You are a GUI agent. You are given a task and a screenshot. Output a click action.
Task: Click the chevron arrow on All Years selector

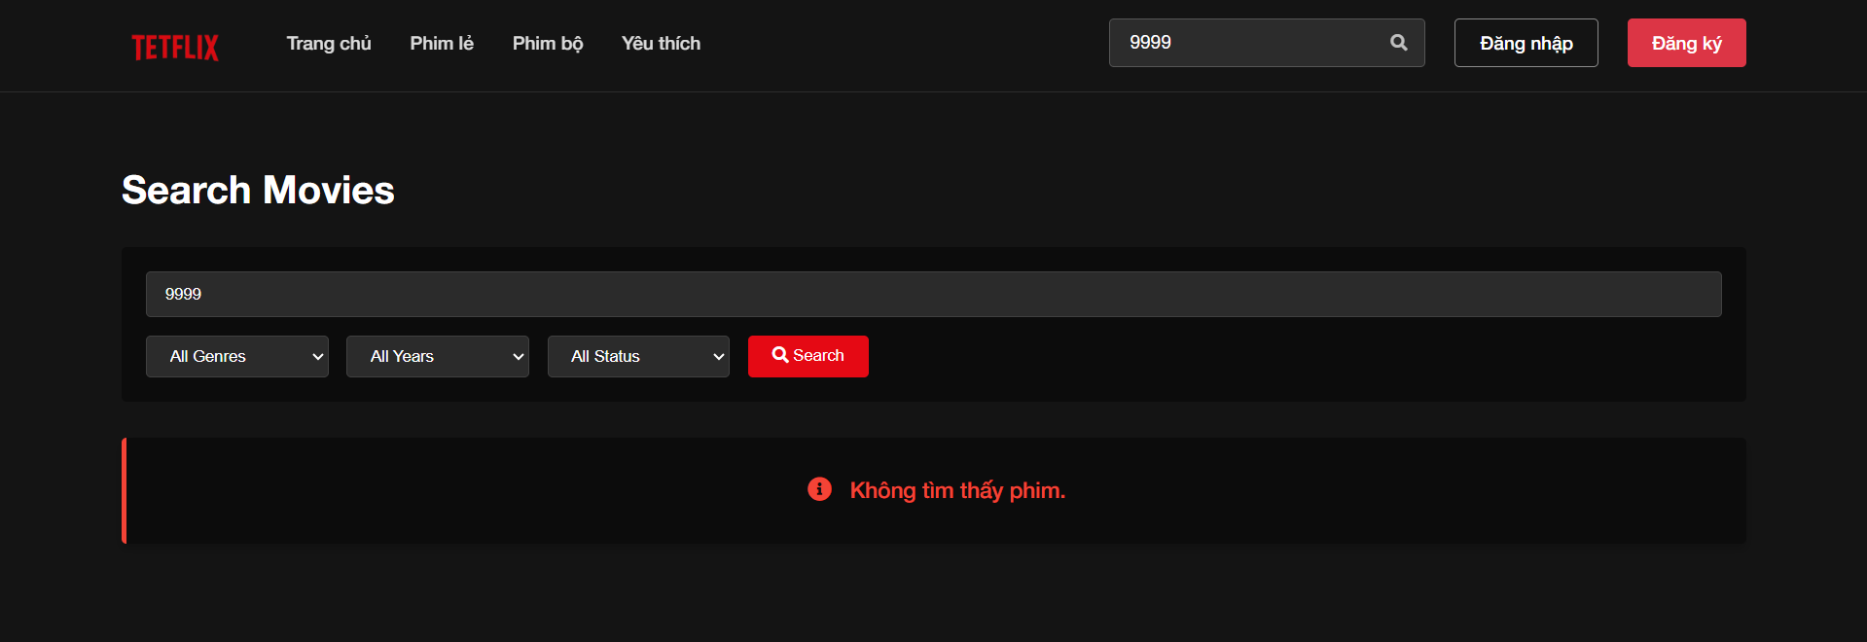tap(518, 357)
